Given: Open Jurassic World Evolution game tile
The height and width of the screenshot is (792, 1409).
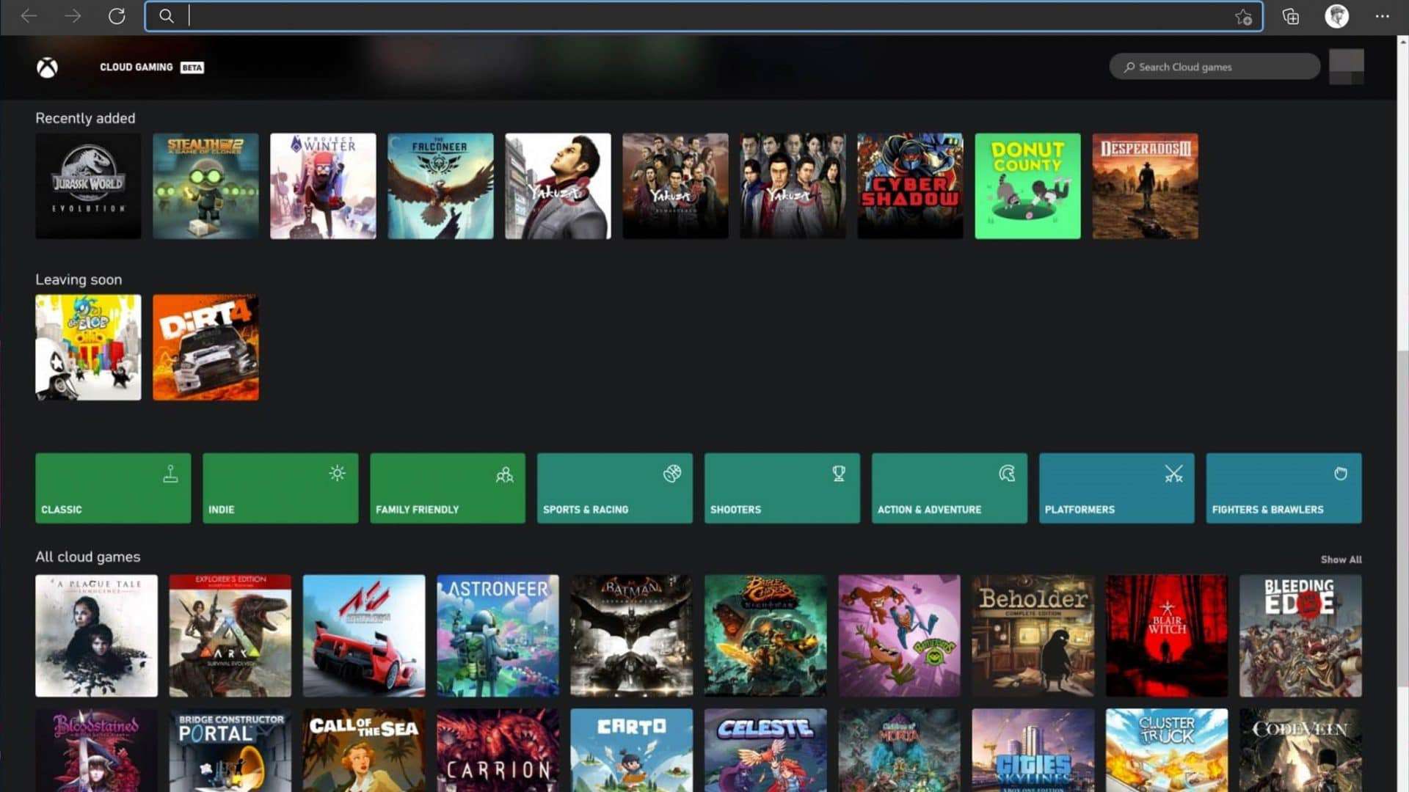Looking at the screenshot, I should [x=88, y=186].
